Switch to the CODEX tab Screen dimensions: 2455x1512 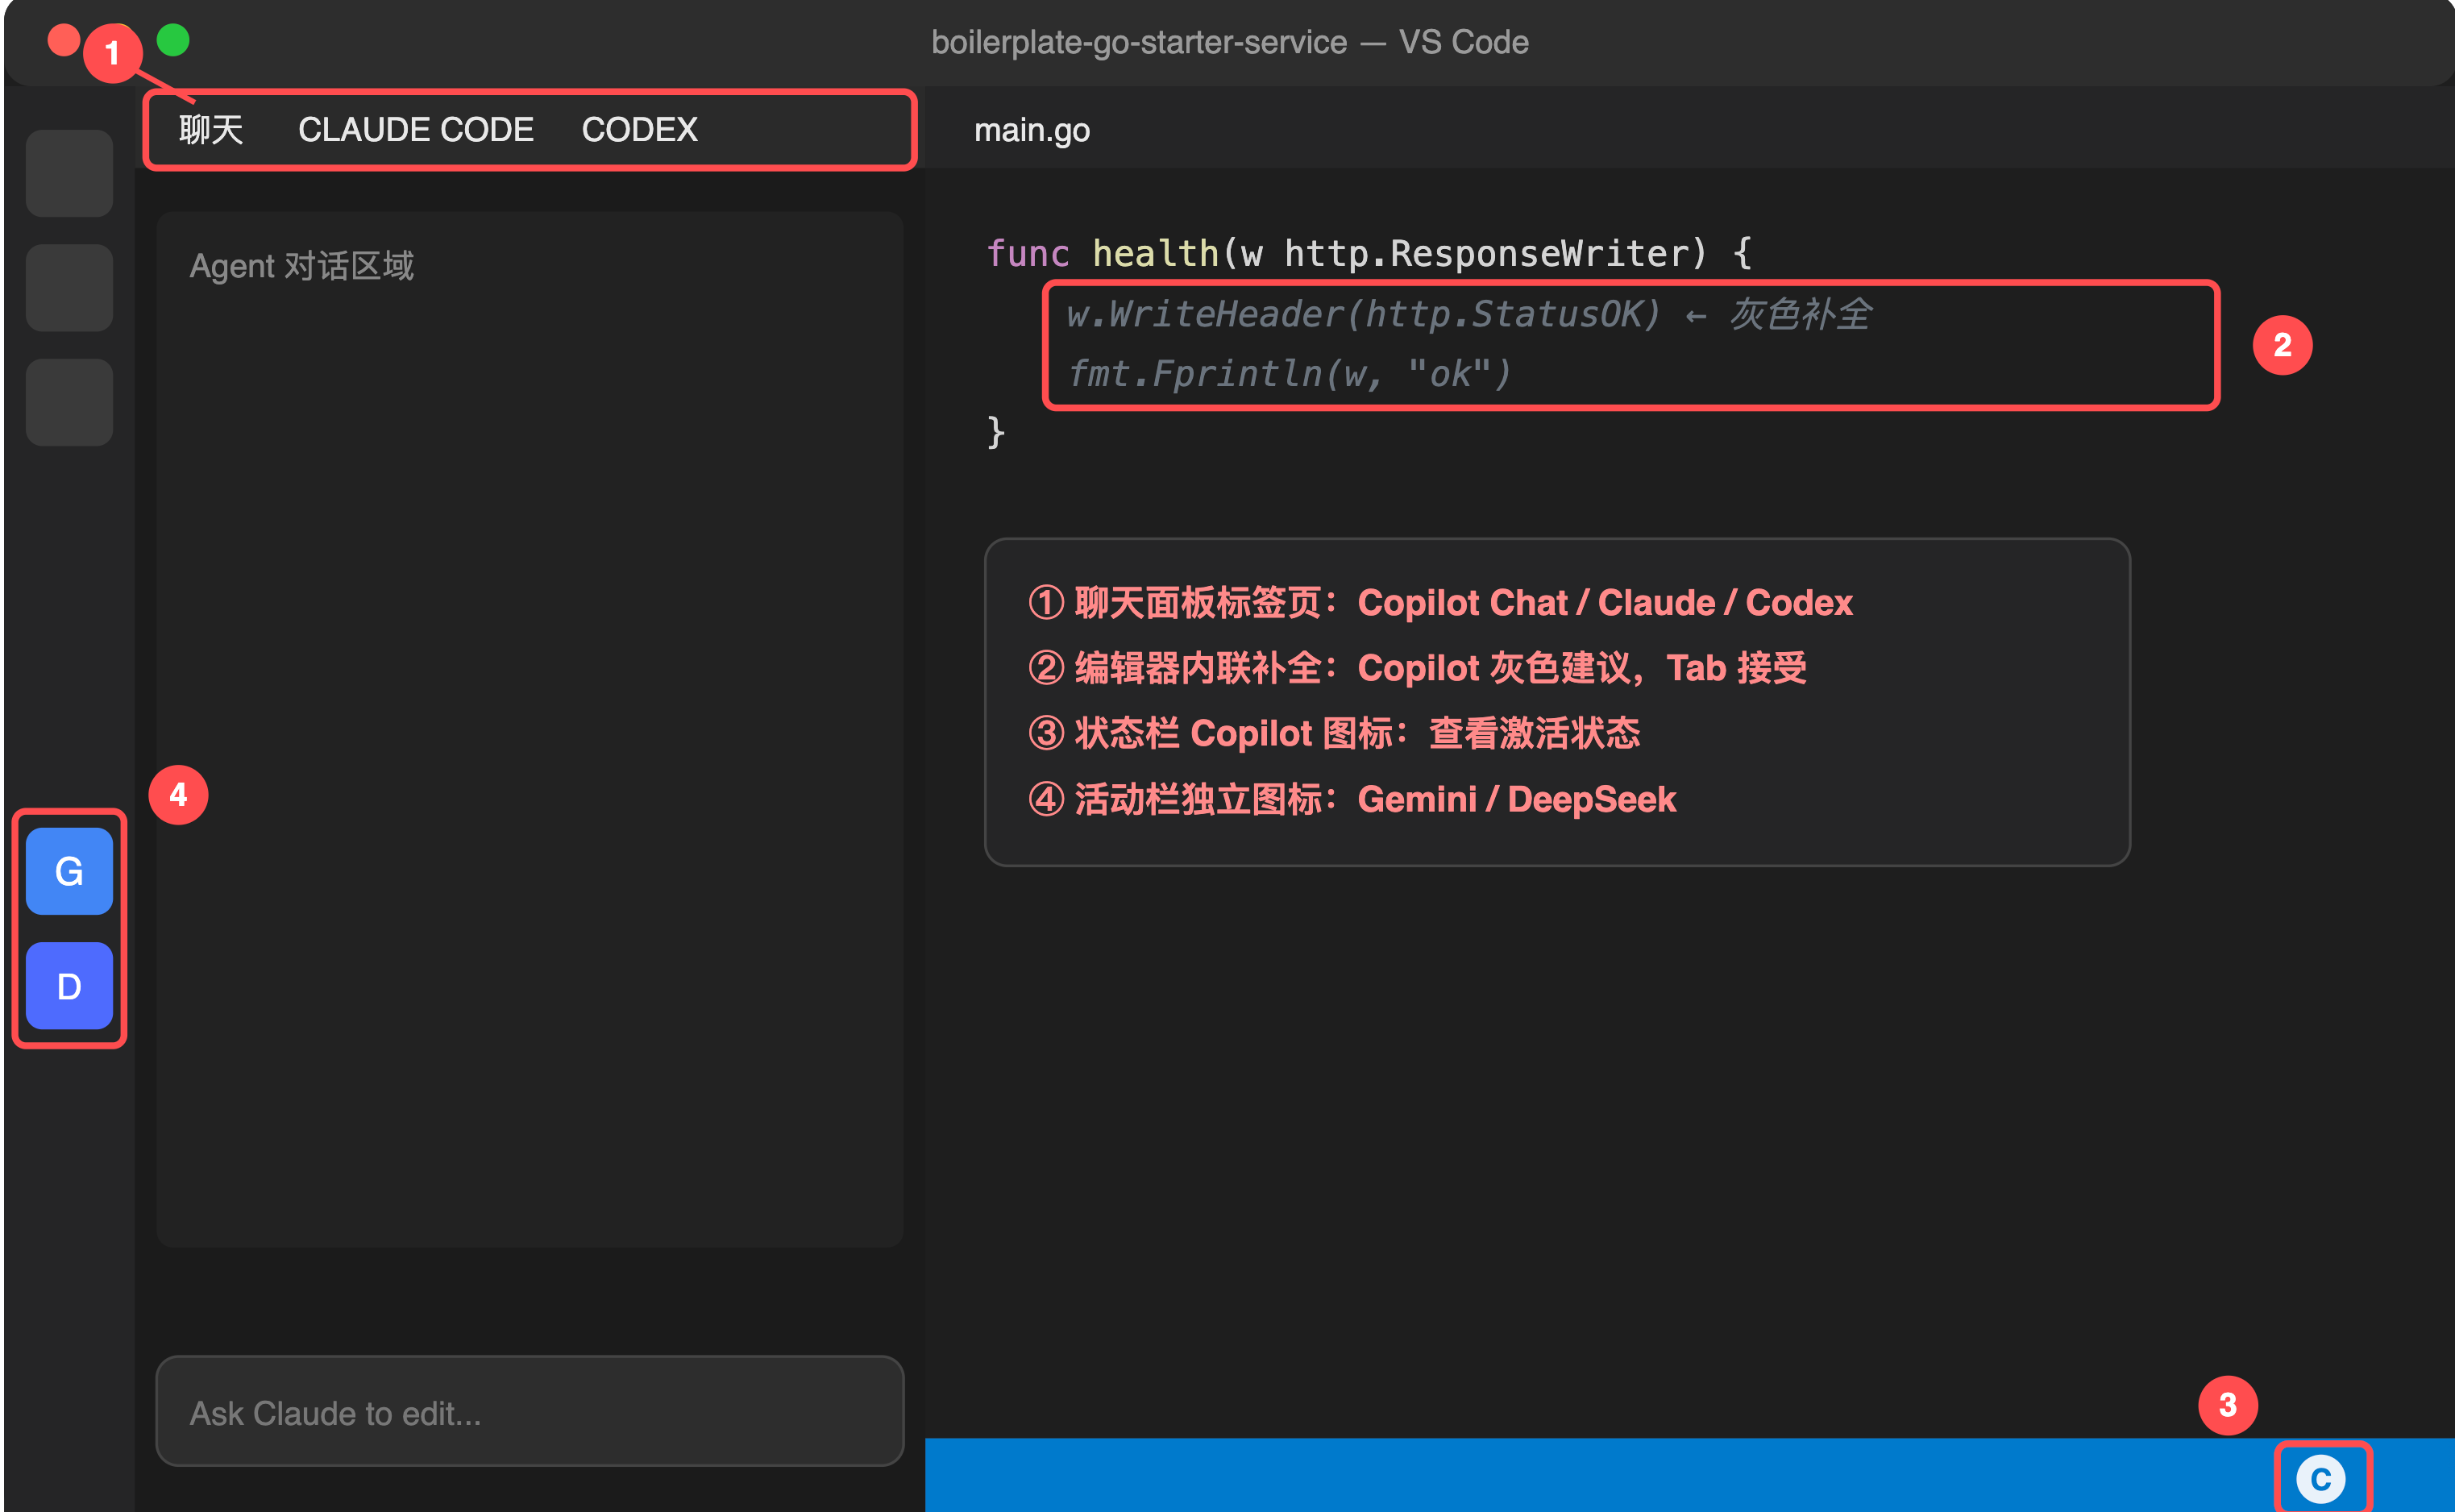(640, 130)
